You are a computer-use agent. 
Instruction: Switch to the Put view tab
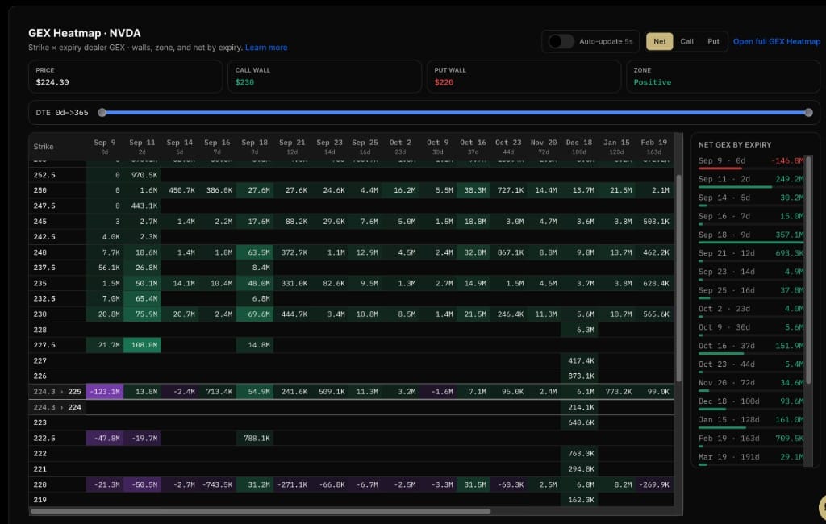click(713, 41)
